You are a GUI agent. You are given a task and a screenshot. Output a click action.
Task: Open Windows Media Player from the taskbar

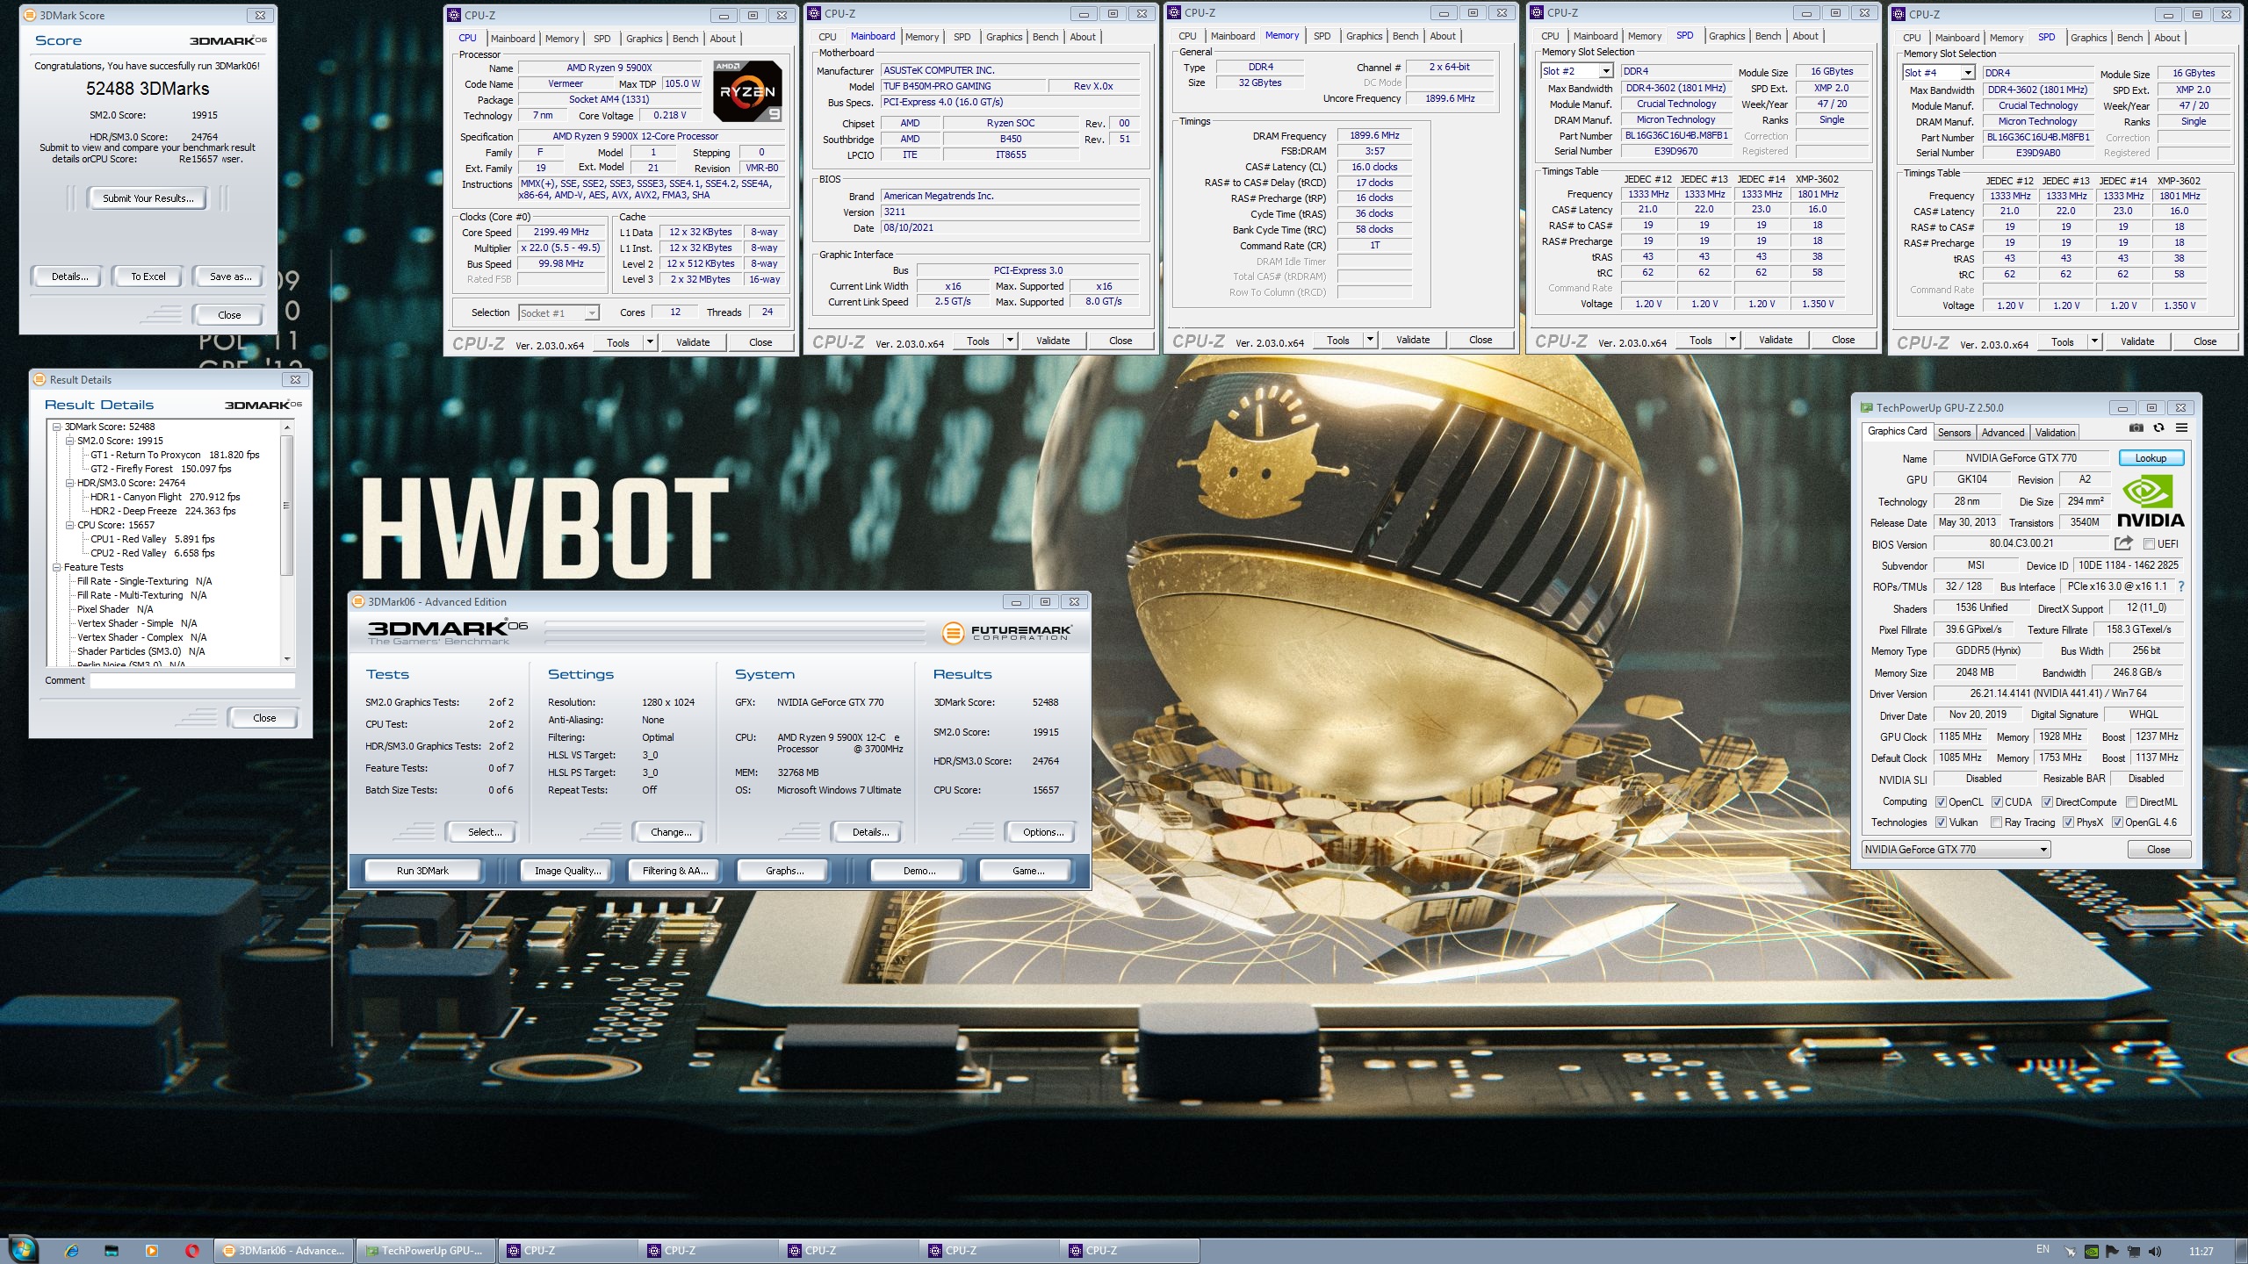[x=152, y=1251]
